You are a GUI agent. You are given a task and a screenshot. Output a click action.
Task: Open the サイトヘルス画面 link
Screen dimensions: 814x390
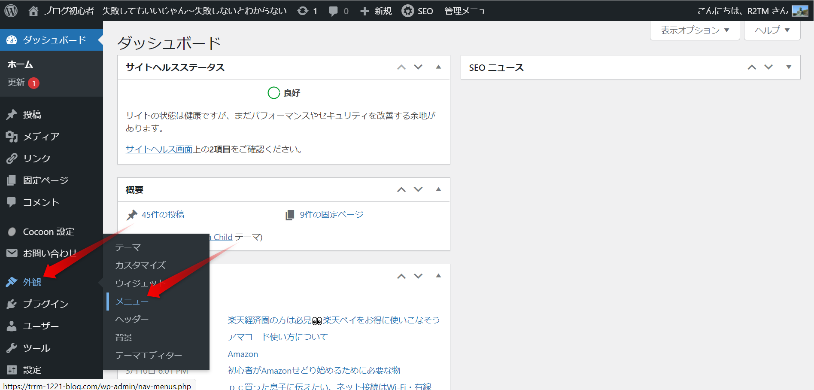point(163,149)
